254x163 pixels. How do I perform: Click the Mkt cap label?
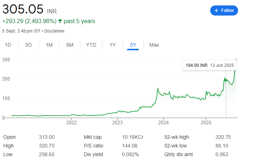(93, 137)
